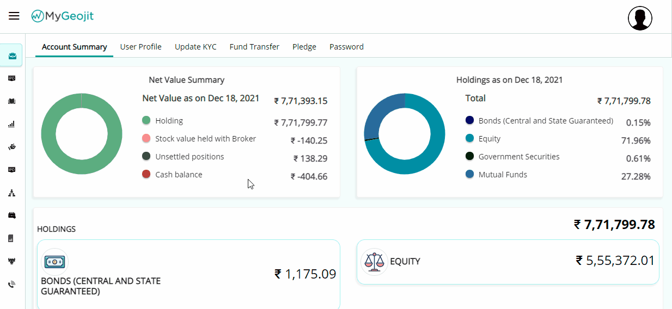Image resolution: width=672 pixels, height=309 pixels.
Task: Open the hamburger menu
Action: (x=14, y=16)
